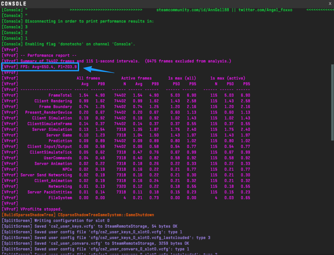
Task: Click the 'cs2_user_keys_0_slot0.vcfg_lastclouded' line
Action: (x=106, y=238)
